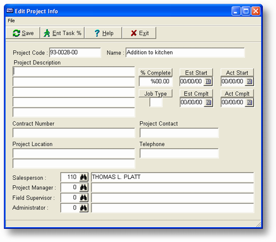Click the Save toolbar button
This screenshot has width=276, height=242.
23,33
